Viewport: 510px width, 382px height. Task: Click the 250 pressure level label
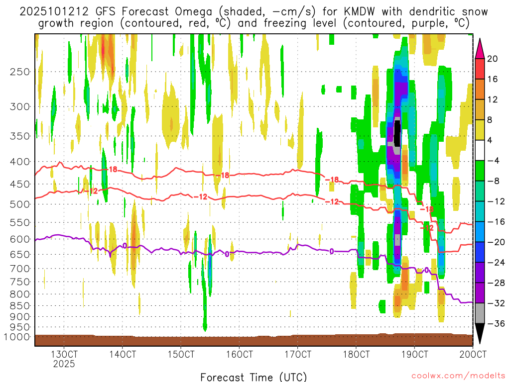20,72
